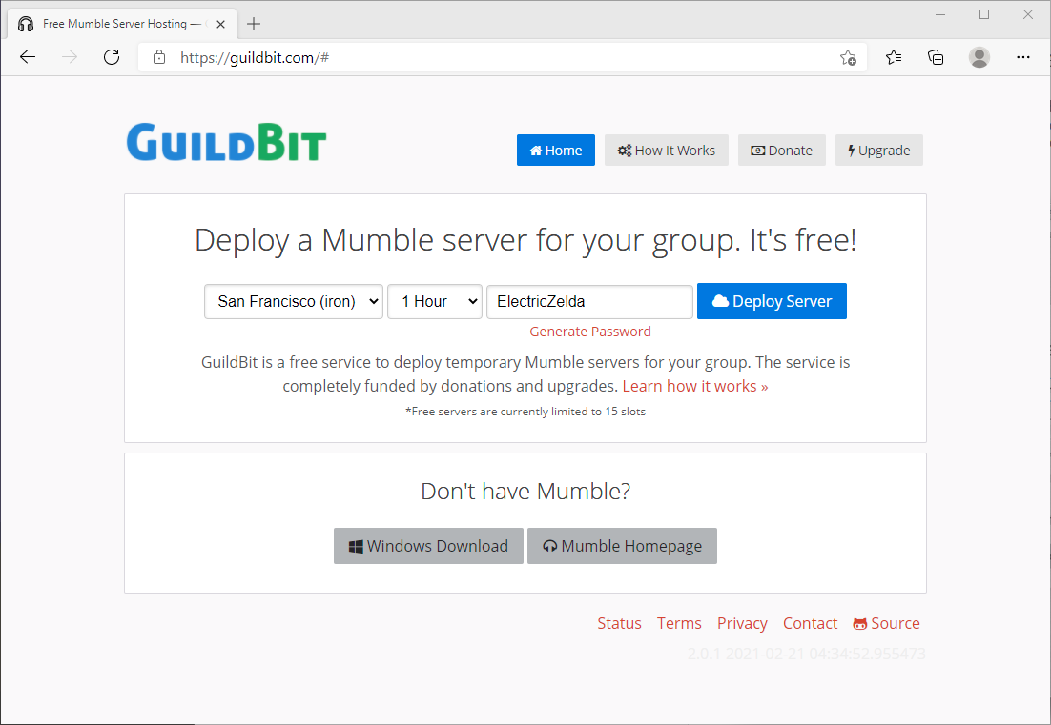Expand the San Francisco (iron) location dropdown

coord(294,301)
